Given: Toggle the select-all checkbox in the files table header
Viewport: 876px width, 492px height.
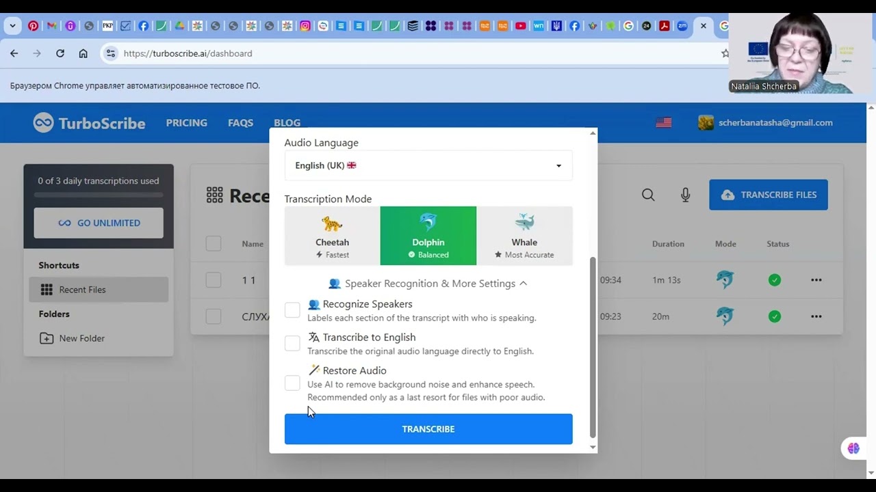Looking at the screenshot, I should 214,243.
